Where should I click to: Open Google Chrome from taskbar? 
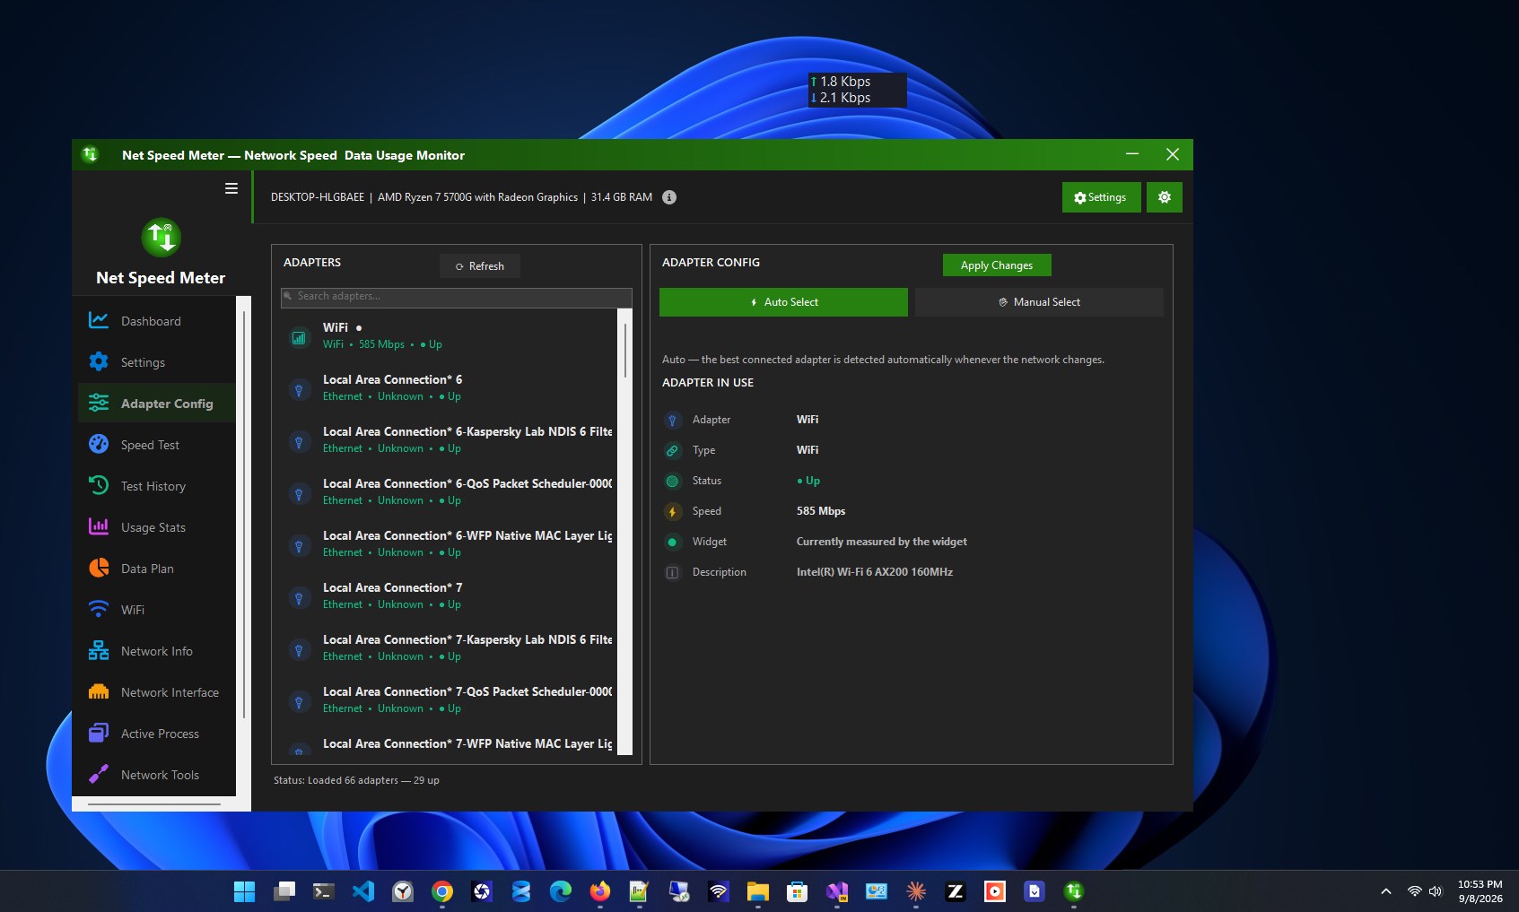pos(441,891)
